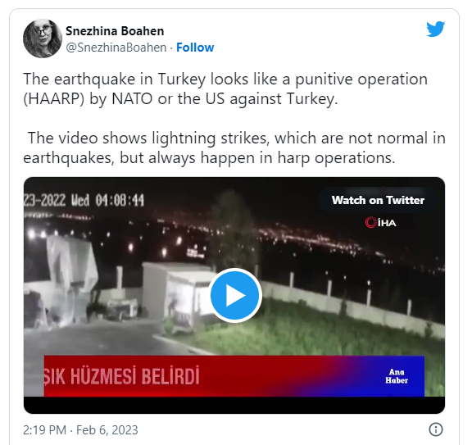Open the 2:19 PM Feb 6, 2023 timestamp

coord(80,430)
